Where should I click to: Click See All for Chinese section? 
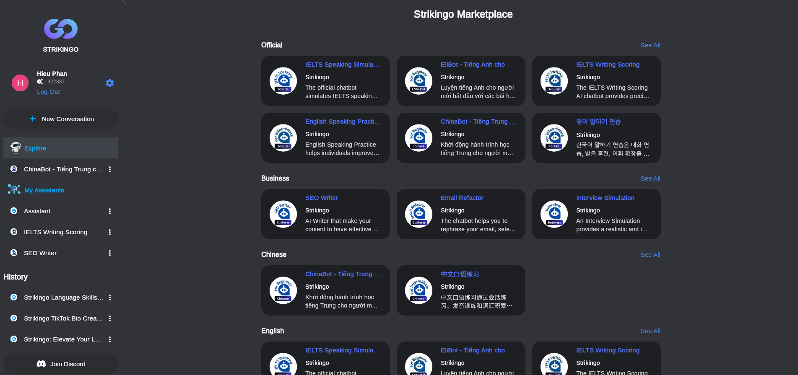(x=650, y=255)
